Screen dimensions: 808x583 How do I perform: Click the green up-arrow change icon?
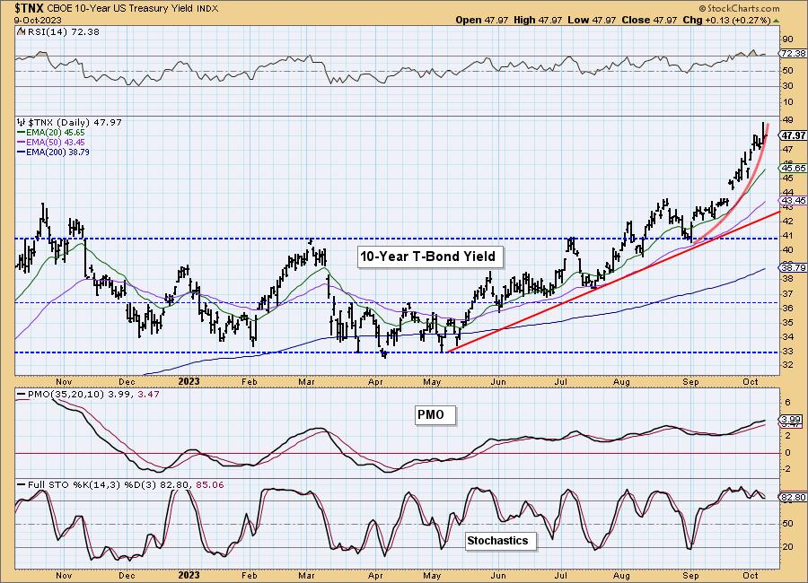tap(777, 21)
